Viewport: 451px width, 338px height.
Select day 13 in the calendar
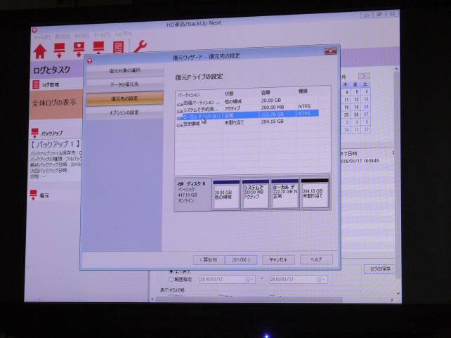[366, 99]
